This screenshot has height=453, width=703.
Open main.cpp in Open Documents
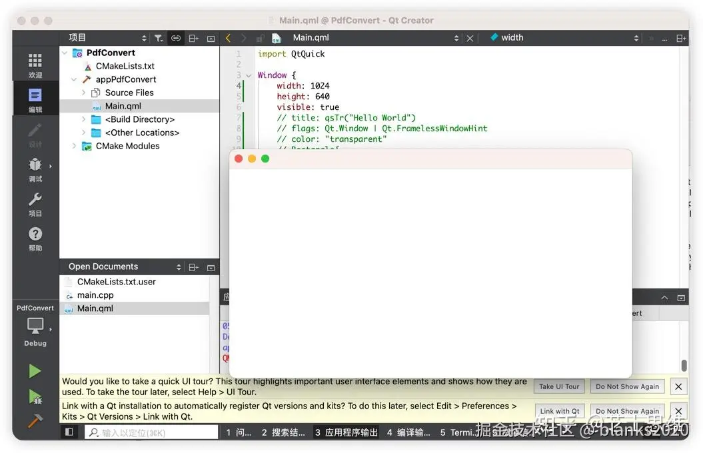[x=95, y=295]
